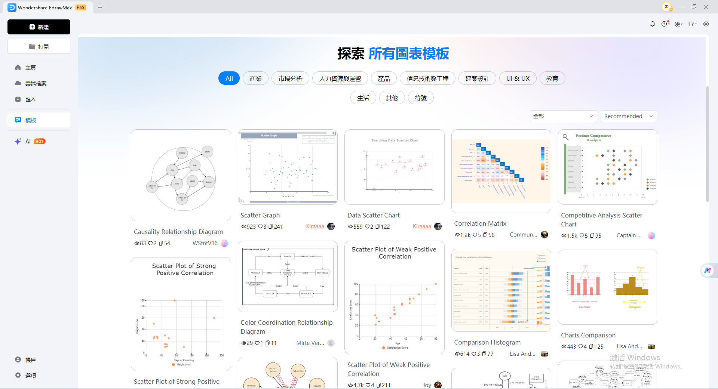This screenshot has width=718, height=389.
Task: Open the help question mark icon
Action: pos(665,24)
